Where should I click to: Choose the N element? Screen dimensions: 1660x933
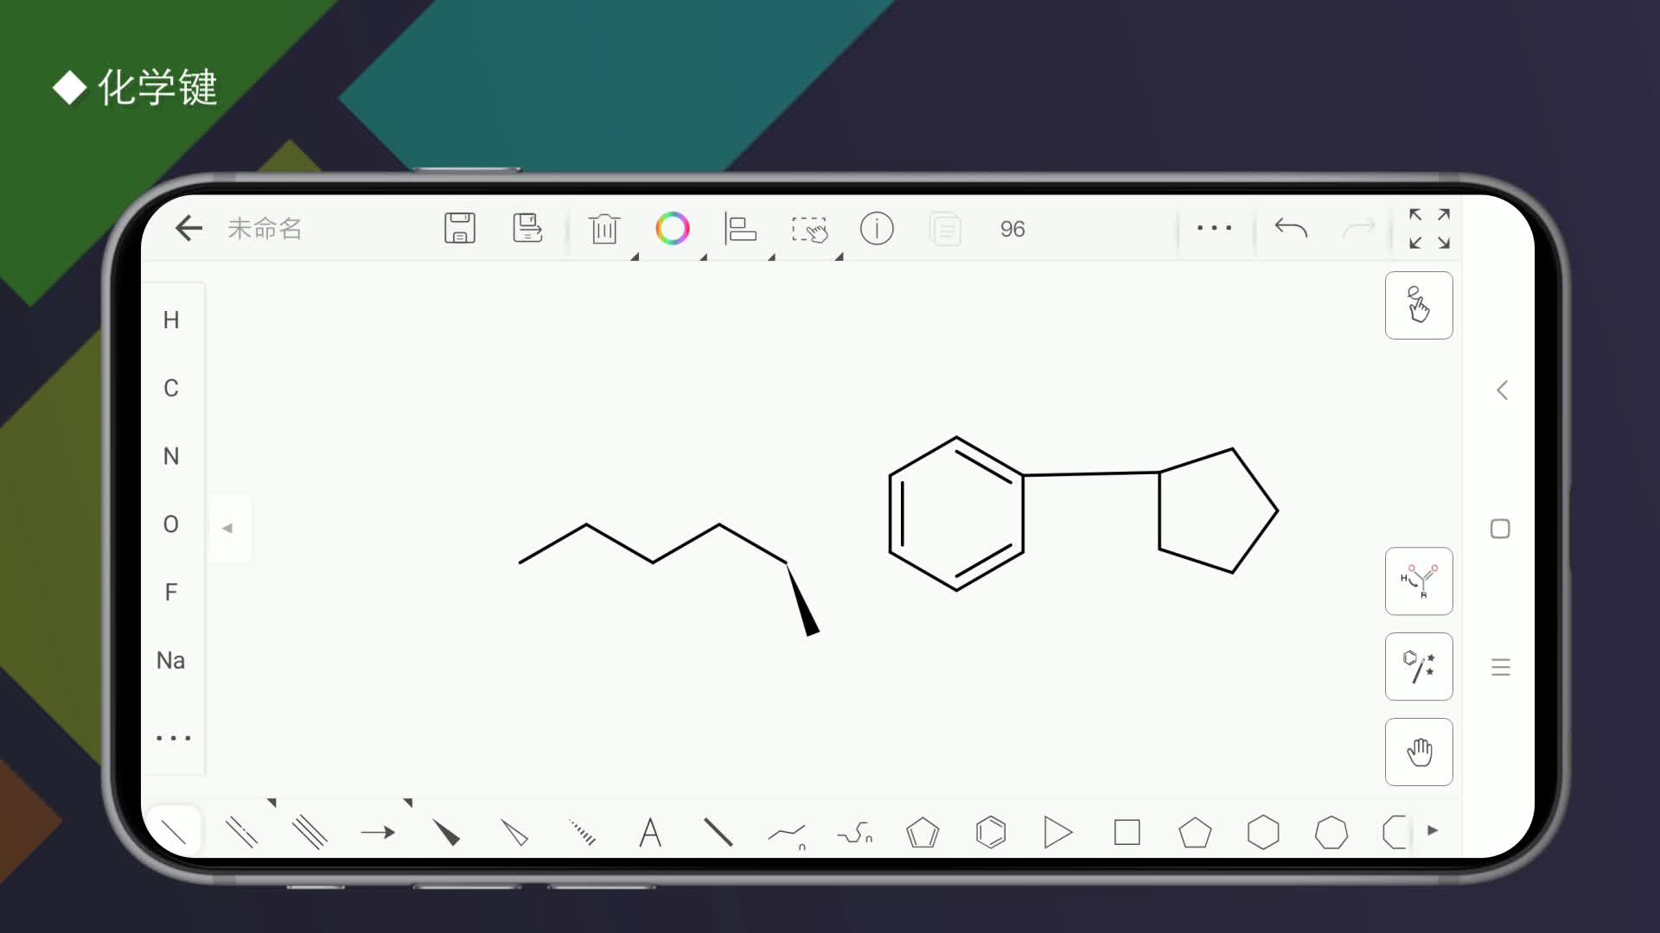pos(171,456)
